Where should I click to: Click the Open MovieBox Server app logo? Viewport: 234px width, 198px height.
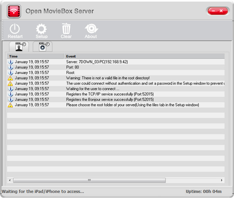(14, 11)
